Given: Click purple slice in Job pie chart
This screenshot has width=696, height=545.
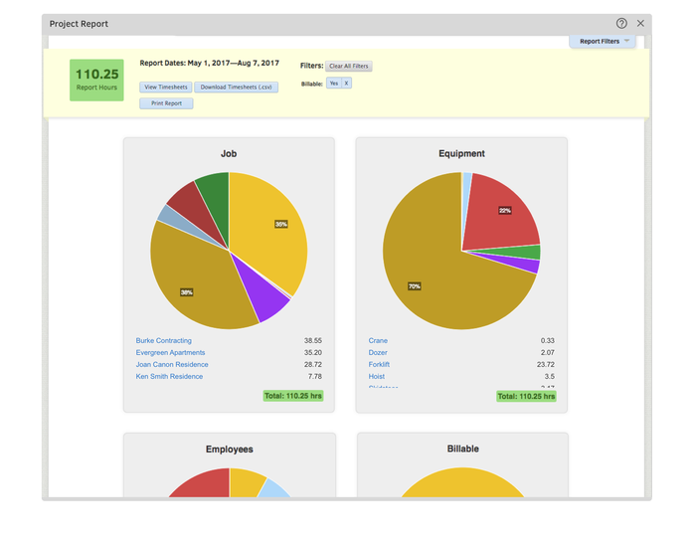Looking at the screenshot, I should 264,294.
